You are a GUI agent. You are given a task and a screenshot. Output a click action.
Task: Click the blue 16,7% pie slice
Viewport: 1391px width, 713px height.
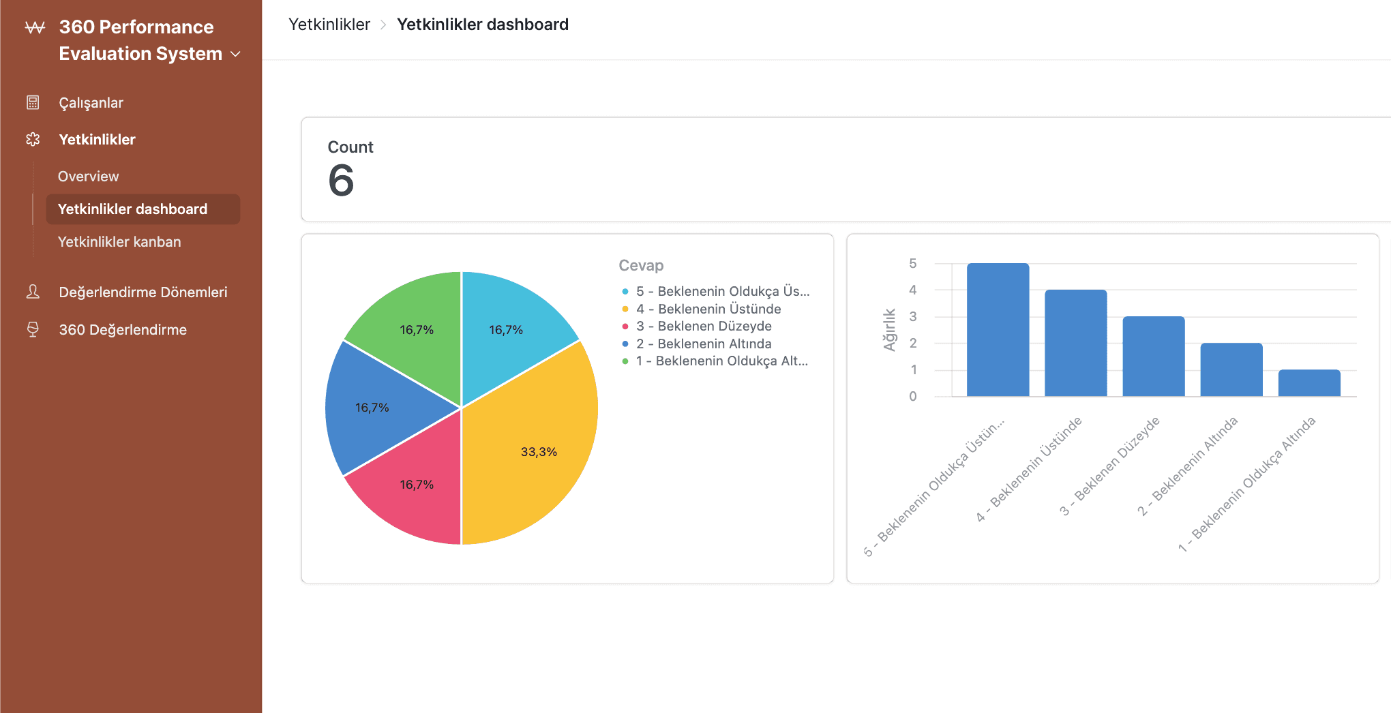(x=372, y=408)
